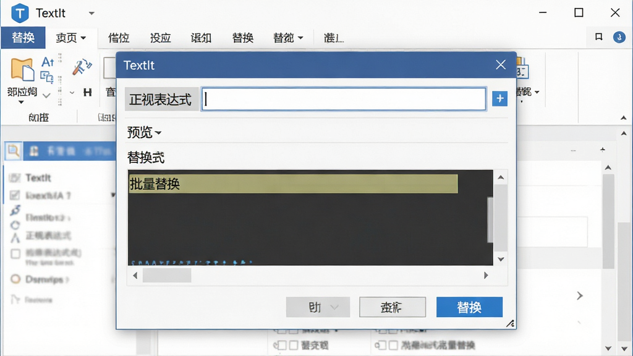Open the 替 tab with the dropdown arrow

click(x=288, y=38)
